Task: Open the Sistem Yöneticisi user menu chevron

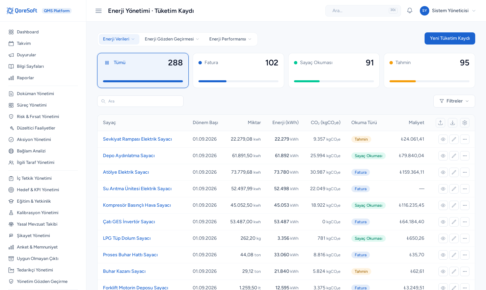Action: [474, 11]
